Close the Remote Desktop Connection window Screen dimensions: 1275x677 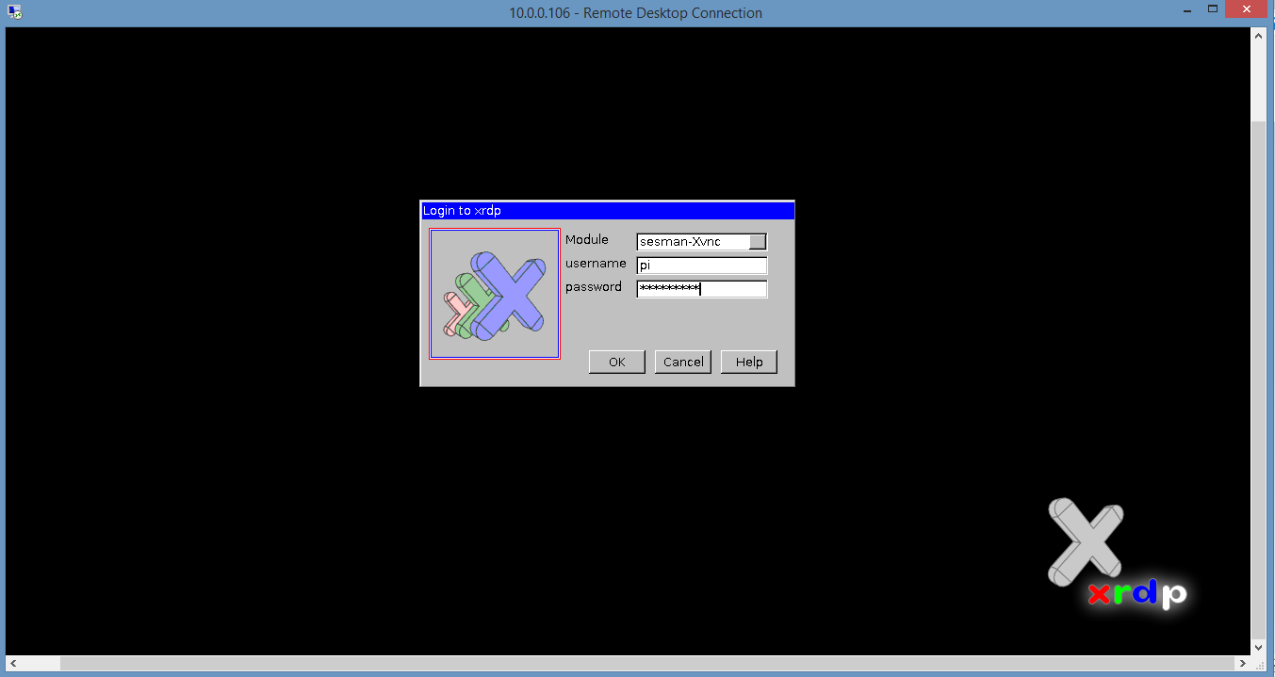(x=1248, y=9)
